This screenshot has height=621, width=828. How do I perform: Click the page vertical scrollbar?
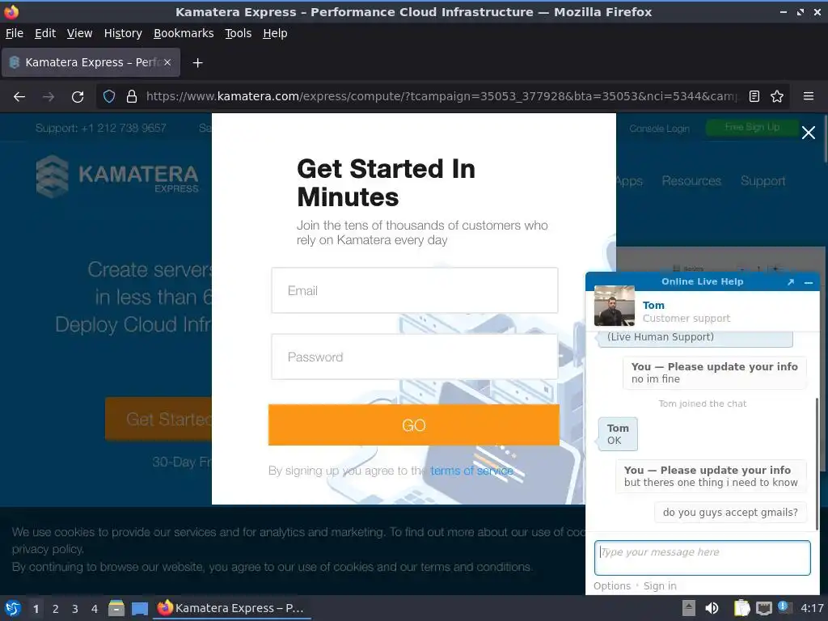[826, 138]
